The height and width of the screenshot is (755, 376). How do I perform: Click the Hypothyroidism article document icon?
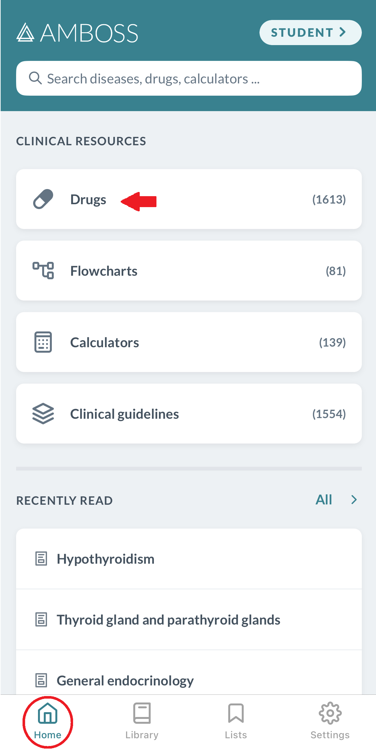[x=41, y=559]
